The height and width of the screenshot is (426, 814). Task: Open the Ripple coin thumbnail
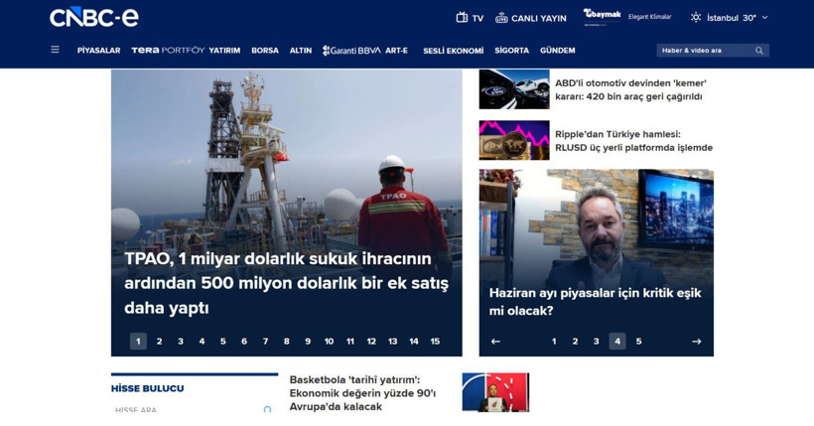point(514,140)
